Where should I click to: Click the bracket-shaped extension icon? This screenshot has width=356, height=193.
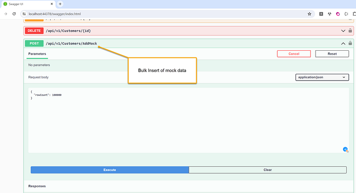(346, 14)
